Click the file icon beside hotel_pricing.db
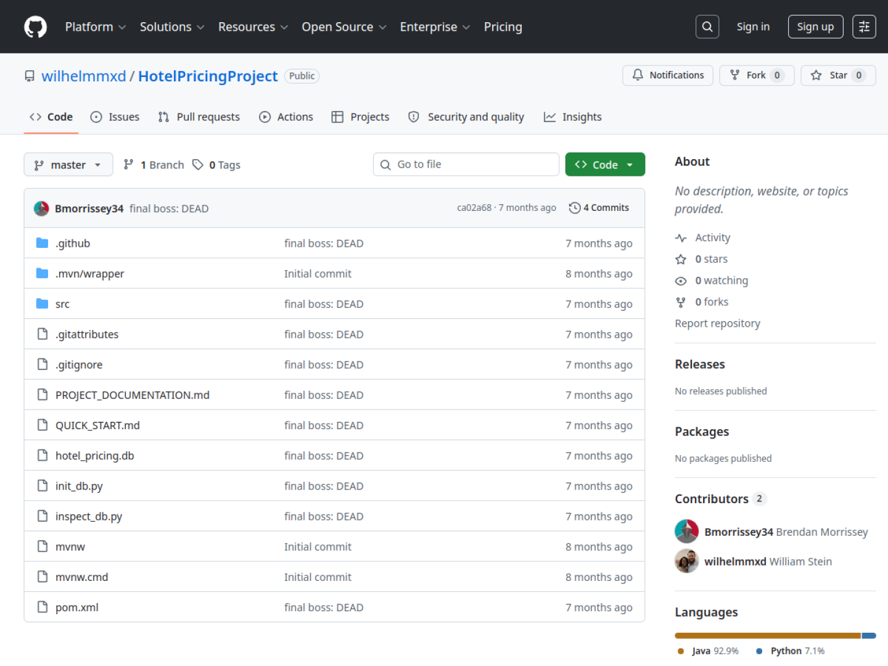The image size is (888, 666). [42, 455]
